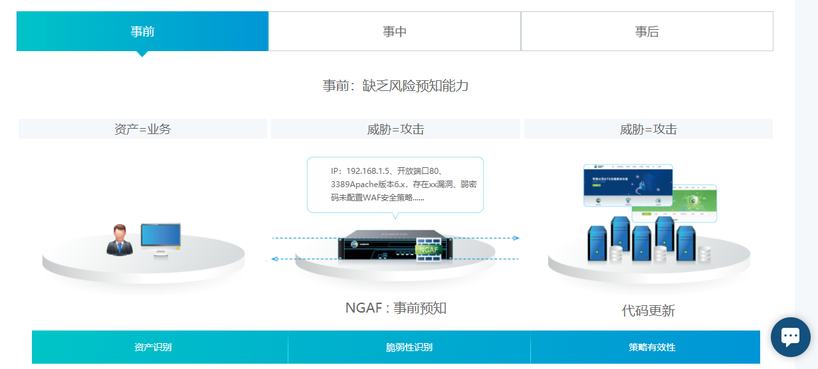Click the 资产=业务 column header
This screenshot has height=369, width=818.
click(142, 129)
